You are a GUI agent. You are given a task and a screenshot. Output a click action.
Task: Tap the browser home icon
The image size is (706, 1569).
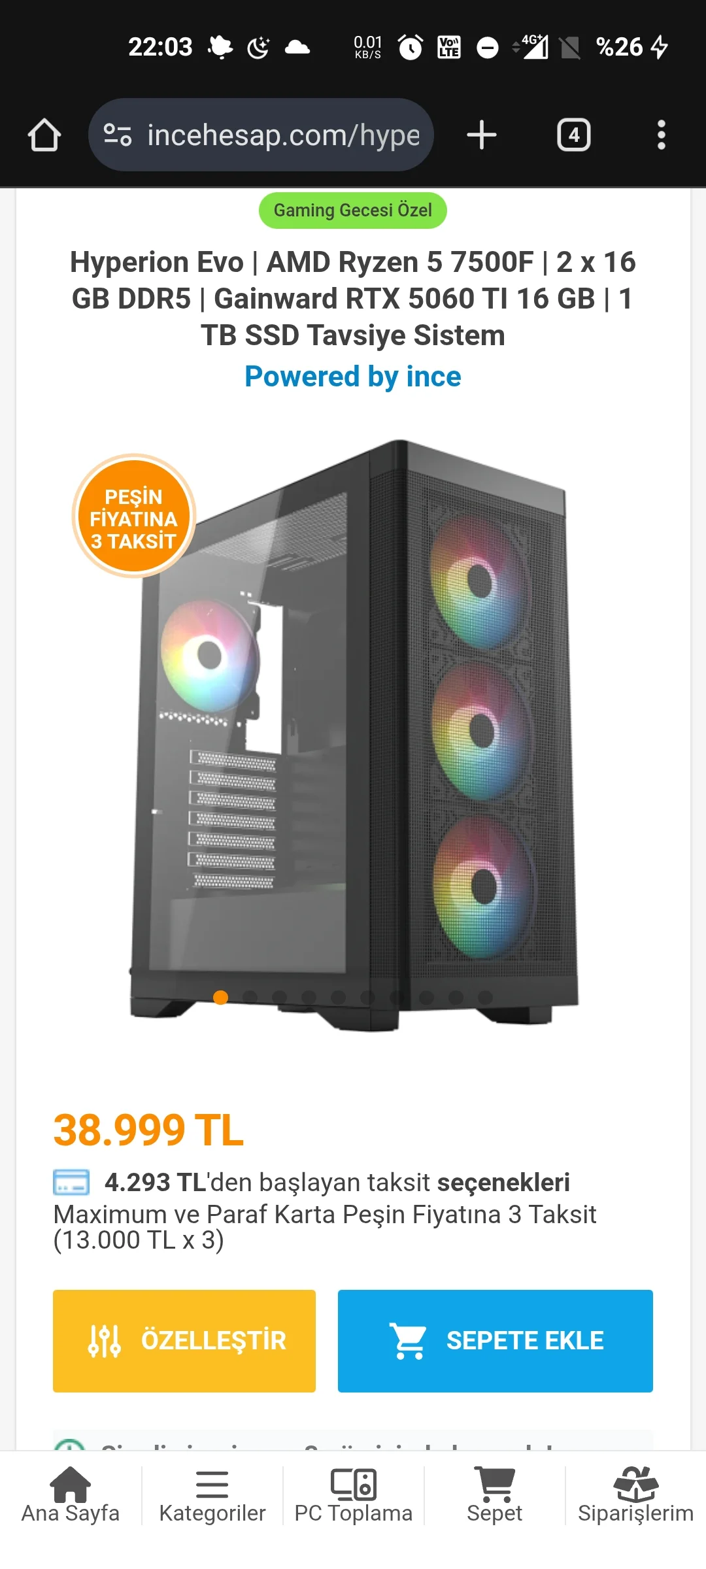pyautogui.click(x=44, y=135)
